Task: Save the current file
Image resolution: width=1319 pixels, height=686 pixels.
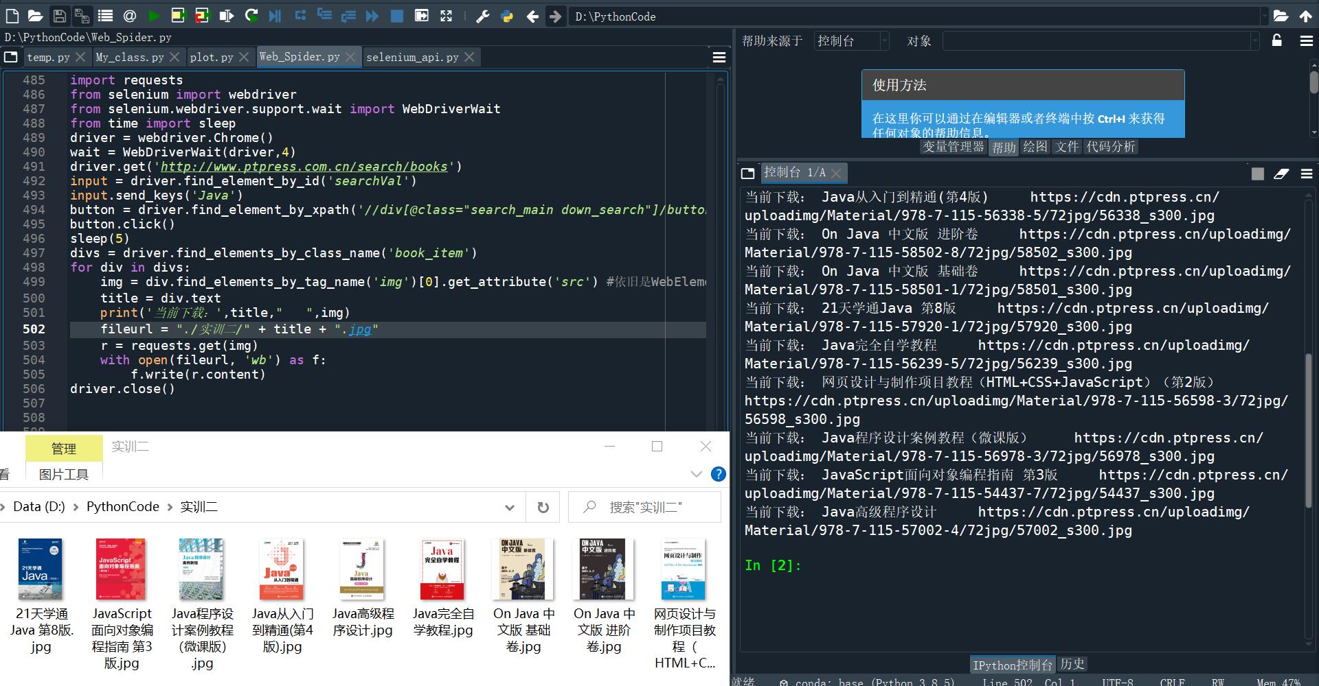Action: coord(59,16)
